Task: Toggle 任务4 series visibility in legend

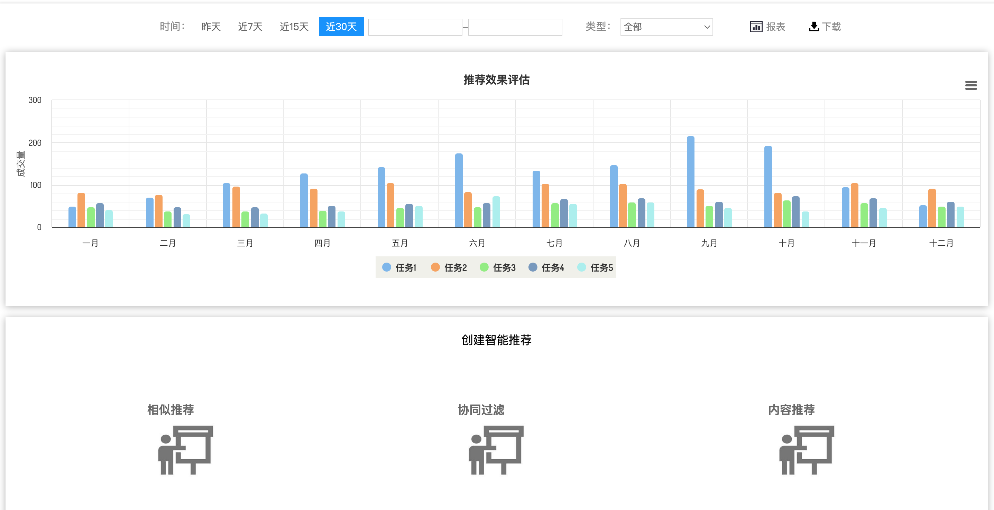Action: pyautogui.click(x=553, y=267)
